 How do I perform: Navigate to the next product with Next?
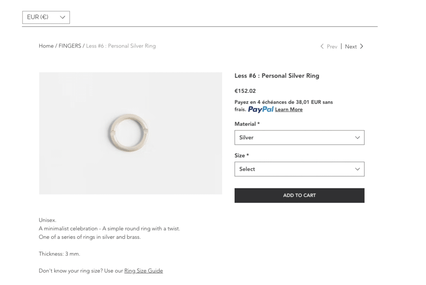click(x=351, y=46)
